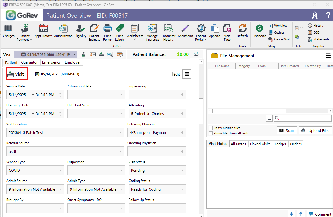The height and width of the screenshot is (217, 333).
Task: Check Show files from all visits
Action: (211, 133)
